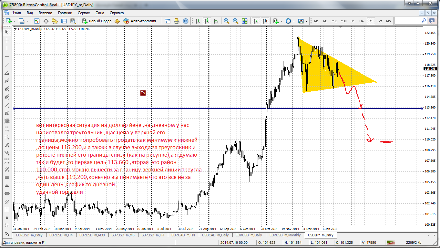Select the M1 timeframe

(316, 21)
